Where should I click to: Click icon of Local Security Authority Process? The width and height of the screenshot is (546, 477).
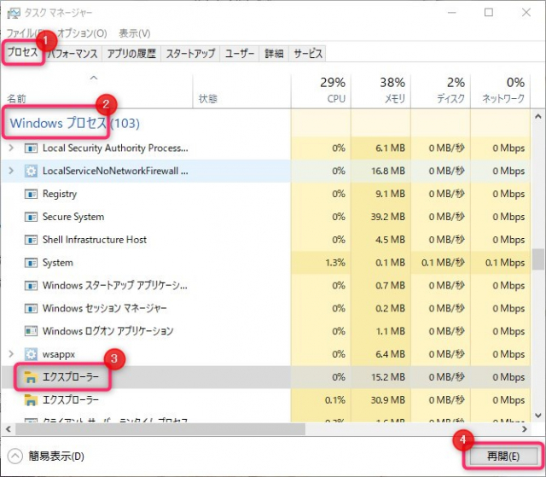coord(31,148)
